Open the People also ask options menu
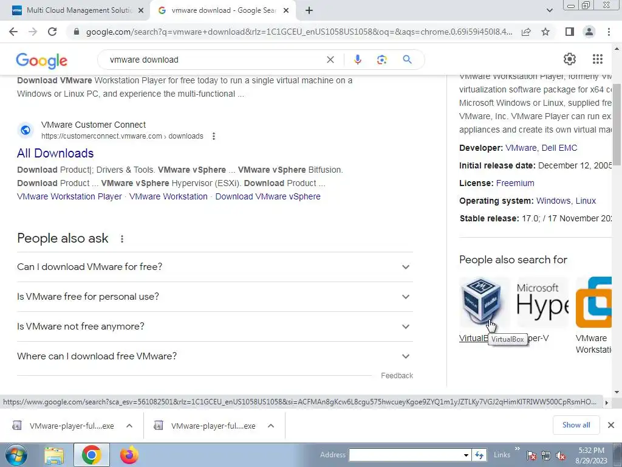Screen dimensions: 622x467 tap(121, 238)
